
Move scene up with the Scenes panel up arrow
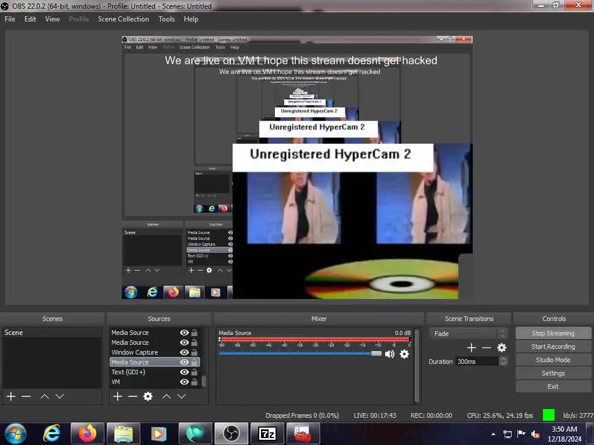click(x=45, y=396)
